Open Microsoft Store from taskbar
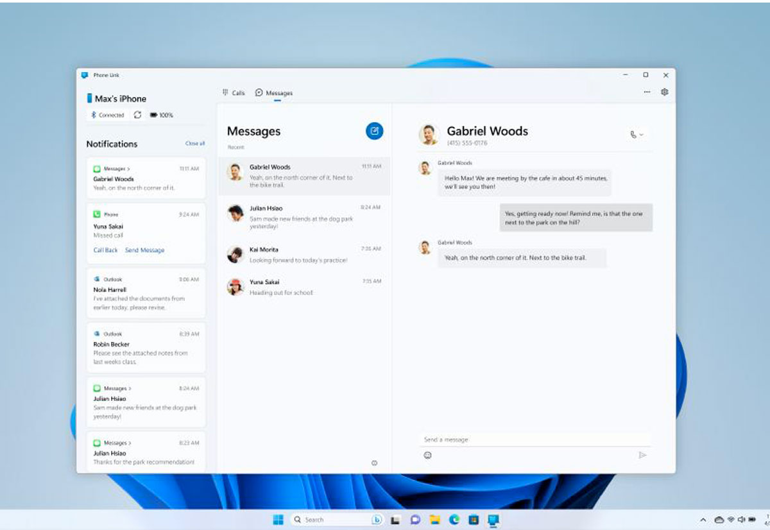This screenshot has height=530, width=770. click(x=474, y=520)
